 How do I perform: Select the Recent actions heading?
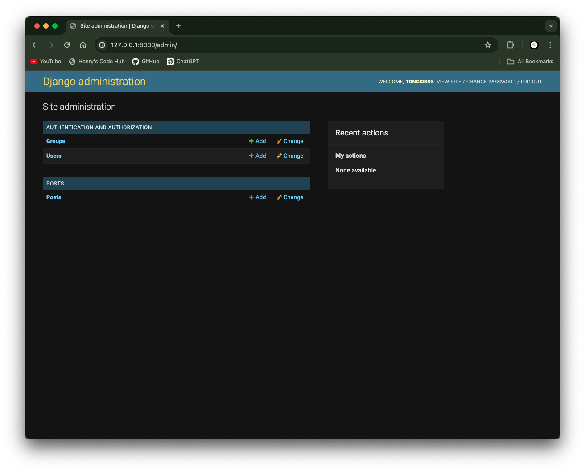point(362,133)
